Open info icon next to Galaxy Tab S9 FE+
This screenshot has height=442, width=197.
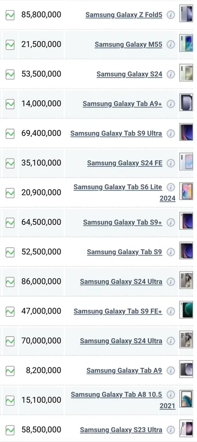pos(170,311)
